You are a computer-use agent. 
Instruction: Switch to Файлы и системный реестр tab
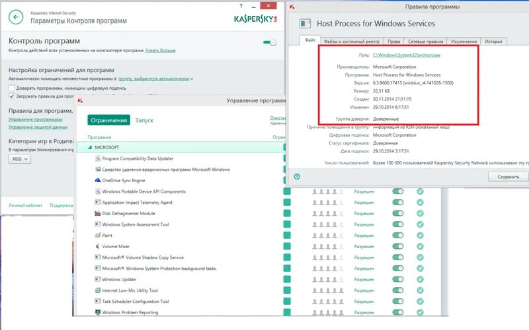click(x=352, y=41)
